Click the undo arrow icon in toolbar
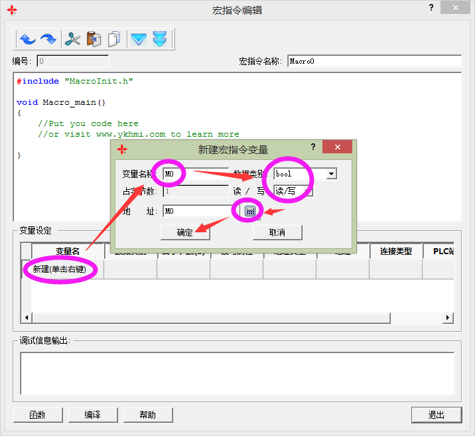Viewport: 475px width, 436px height. (27, 39)
